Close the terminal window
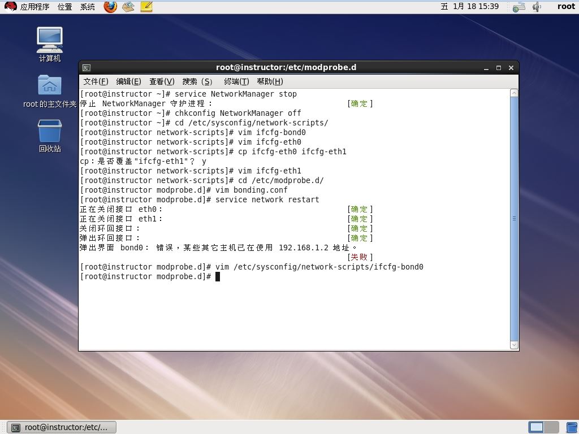The height and width of the screenshot is (434, 579). point(511,68)
